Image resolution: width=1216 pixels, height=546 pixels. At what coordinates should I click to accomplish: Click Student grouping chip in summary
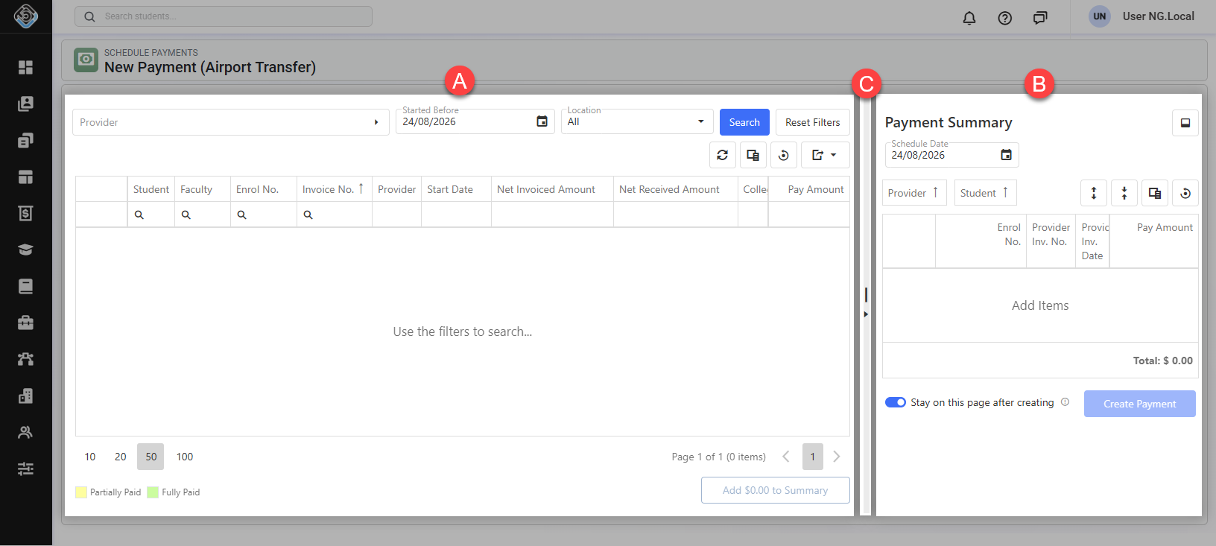[985, 193]
